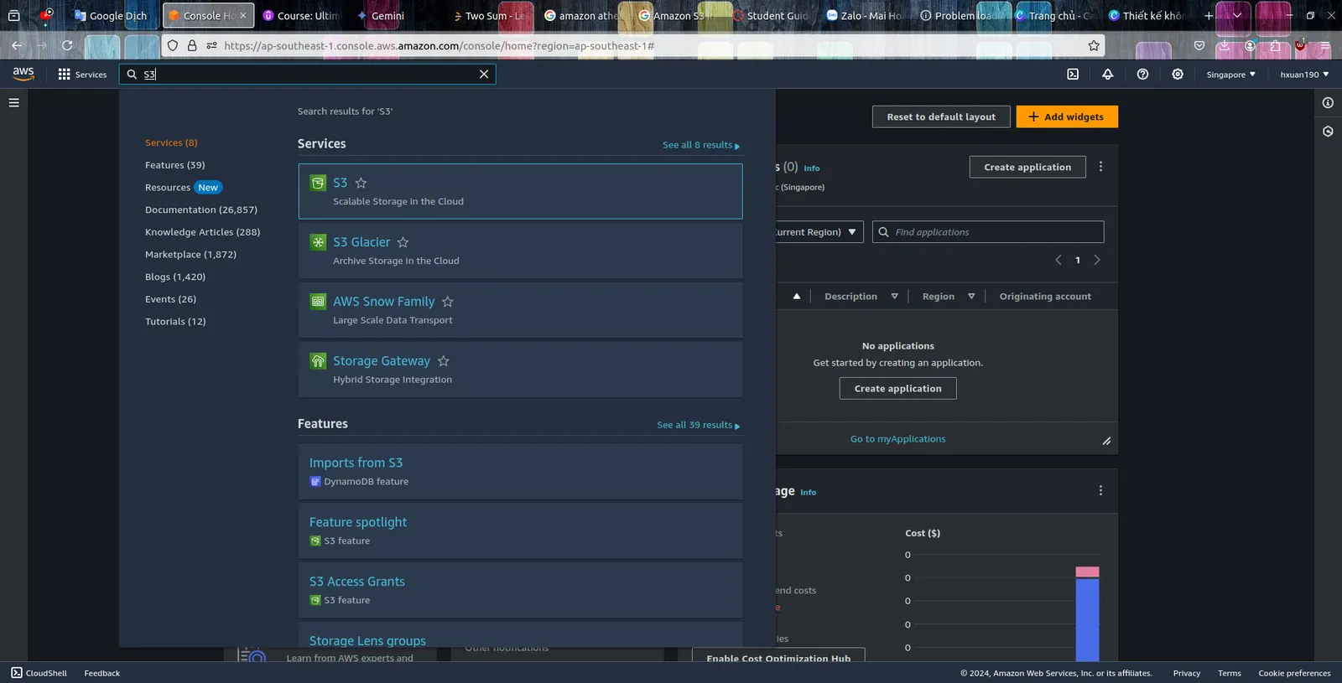Filter results by Features (39)
1342x683 pixels.
174,165
